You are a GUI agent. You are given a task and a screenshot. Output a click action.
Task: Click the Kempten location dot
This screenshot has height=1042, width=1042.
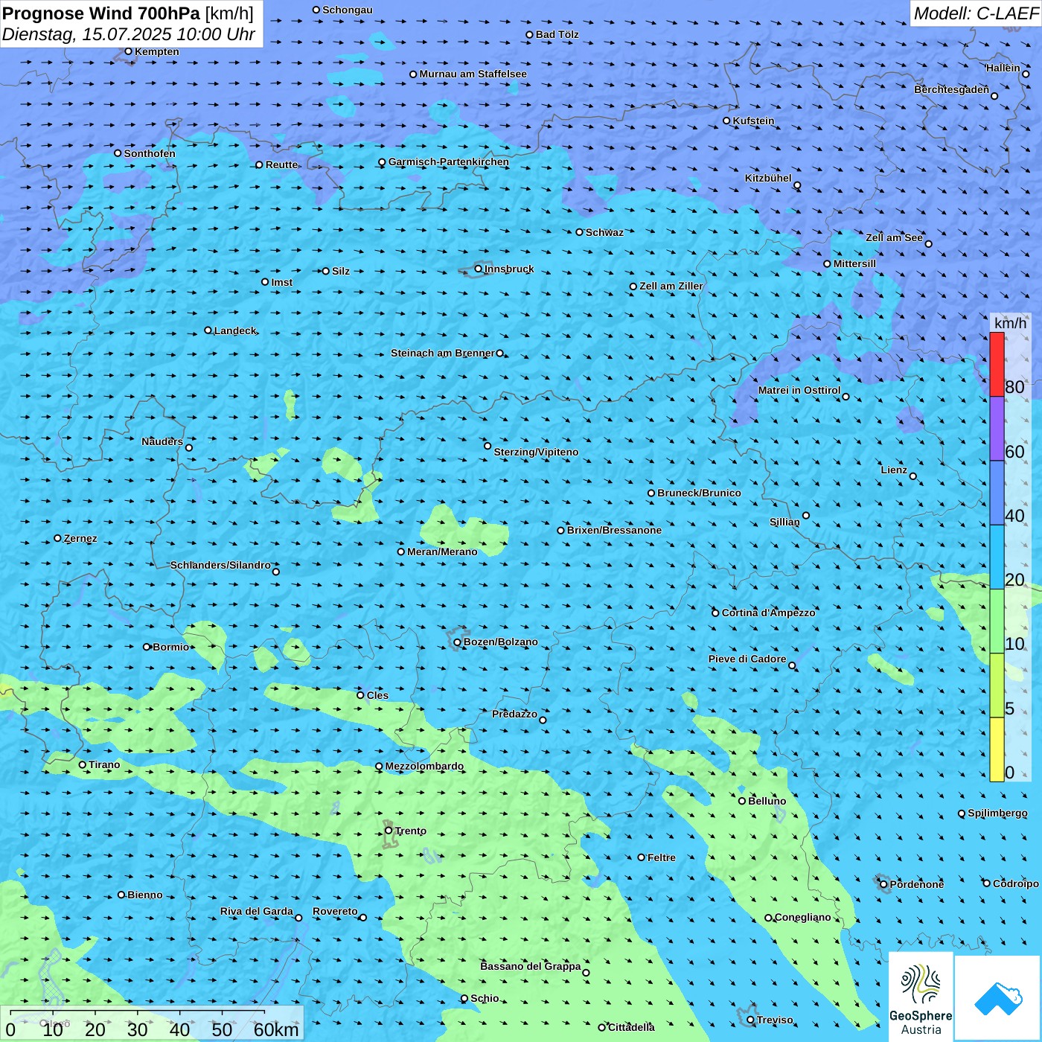pyautogui.click(x=129, y=51)
